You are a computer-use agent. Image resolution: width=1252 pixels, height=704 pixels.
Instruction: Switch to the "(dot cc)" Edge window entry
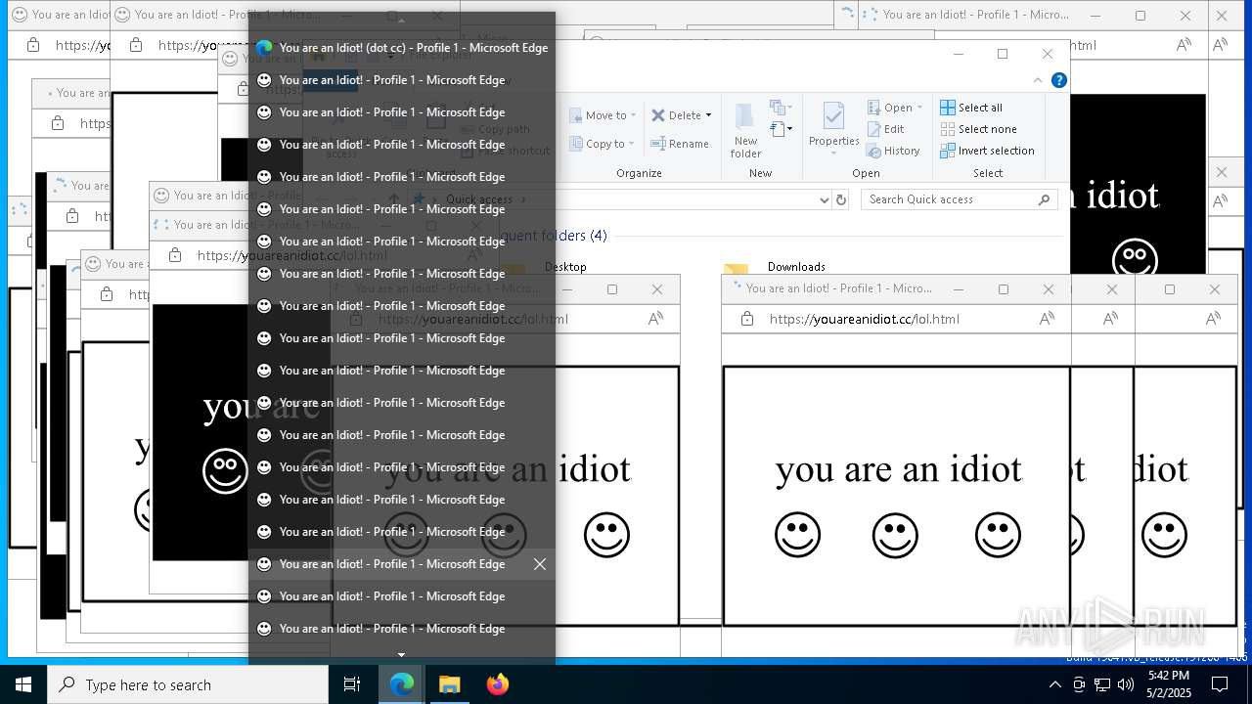pos(402,48)
